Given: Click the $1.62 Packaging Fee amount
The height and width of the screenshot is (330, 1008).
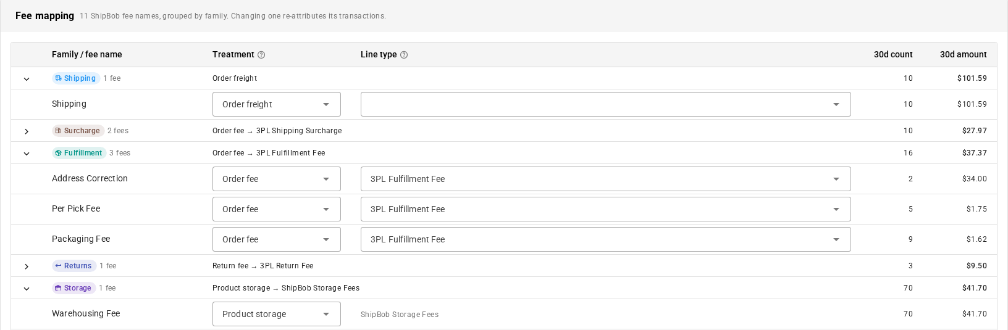Looking at the screenshot, I should point(976,239).
